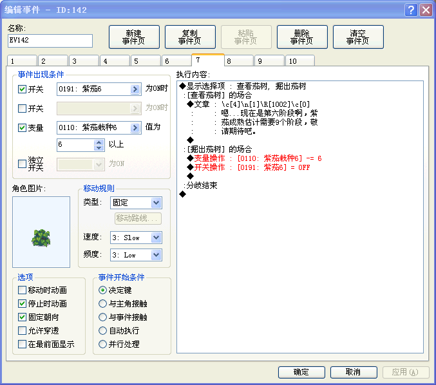Open variable 0110 紫茄栽种6 selector arrow
Image resolution: width=436 pixels, height=385 pixels.
click(135, 127)
